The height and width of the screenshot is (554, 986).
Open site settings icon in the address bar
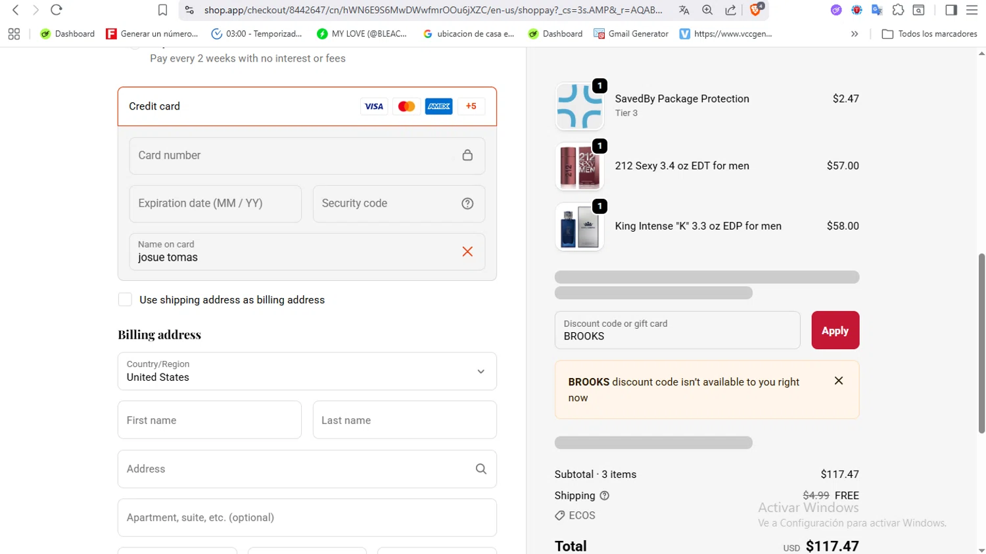pos(189,10)
